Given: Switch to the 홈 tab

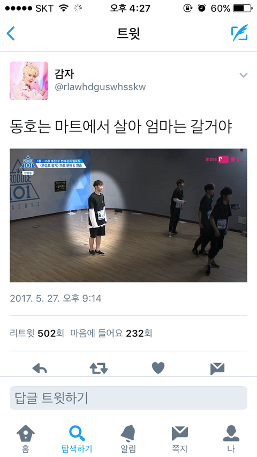Looking at the screenshot, I should [x=26, y=439].
